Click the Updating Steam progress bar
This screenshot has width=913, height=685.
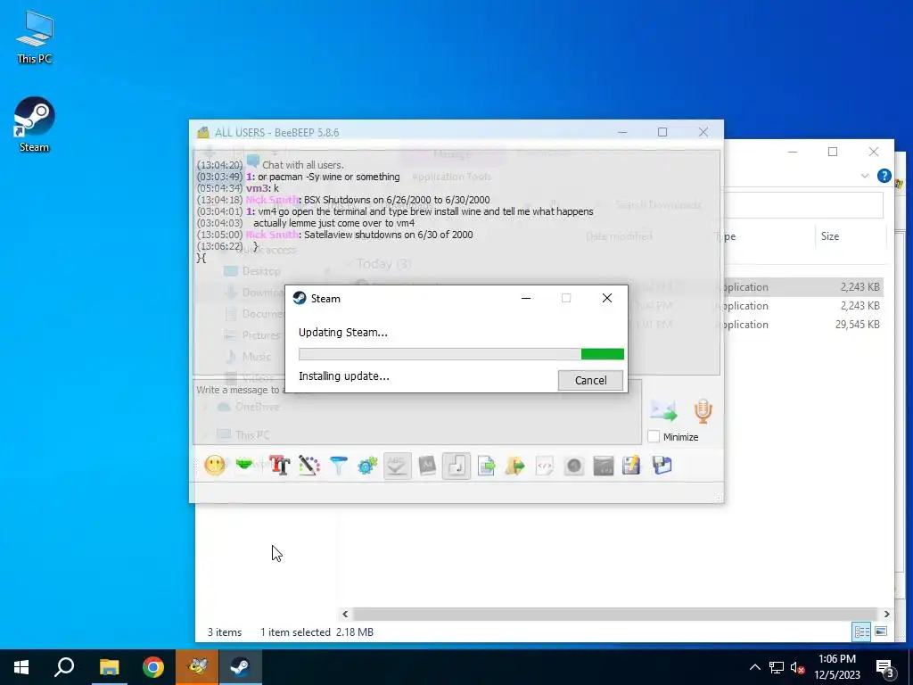(461, 354)
